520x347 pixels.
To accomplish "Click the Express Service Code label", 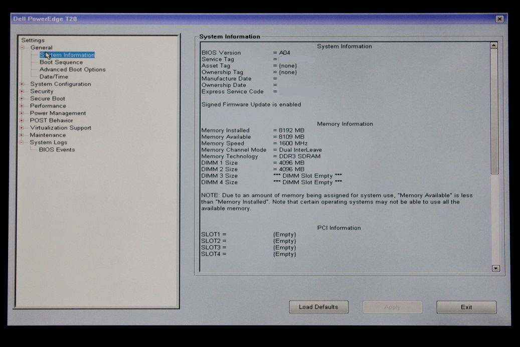I will (x=232, y=92).
